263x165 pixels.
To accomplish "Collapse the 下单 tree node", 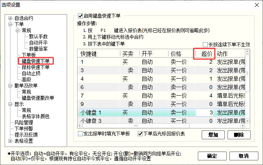I will (x=10, y=24).
